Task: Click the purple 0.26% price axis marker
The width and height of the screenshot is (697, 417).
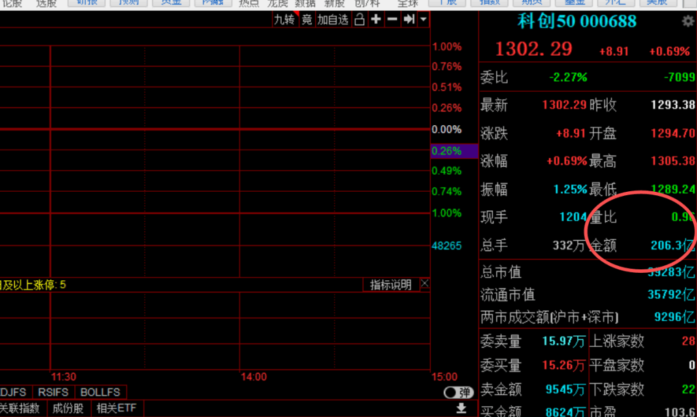Action: coord(447,151)
